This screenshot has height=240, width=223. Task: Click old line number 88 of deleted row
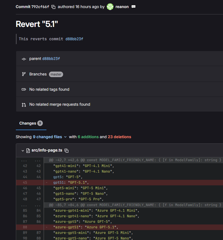pyautogui.click(x=25, y=227)
